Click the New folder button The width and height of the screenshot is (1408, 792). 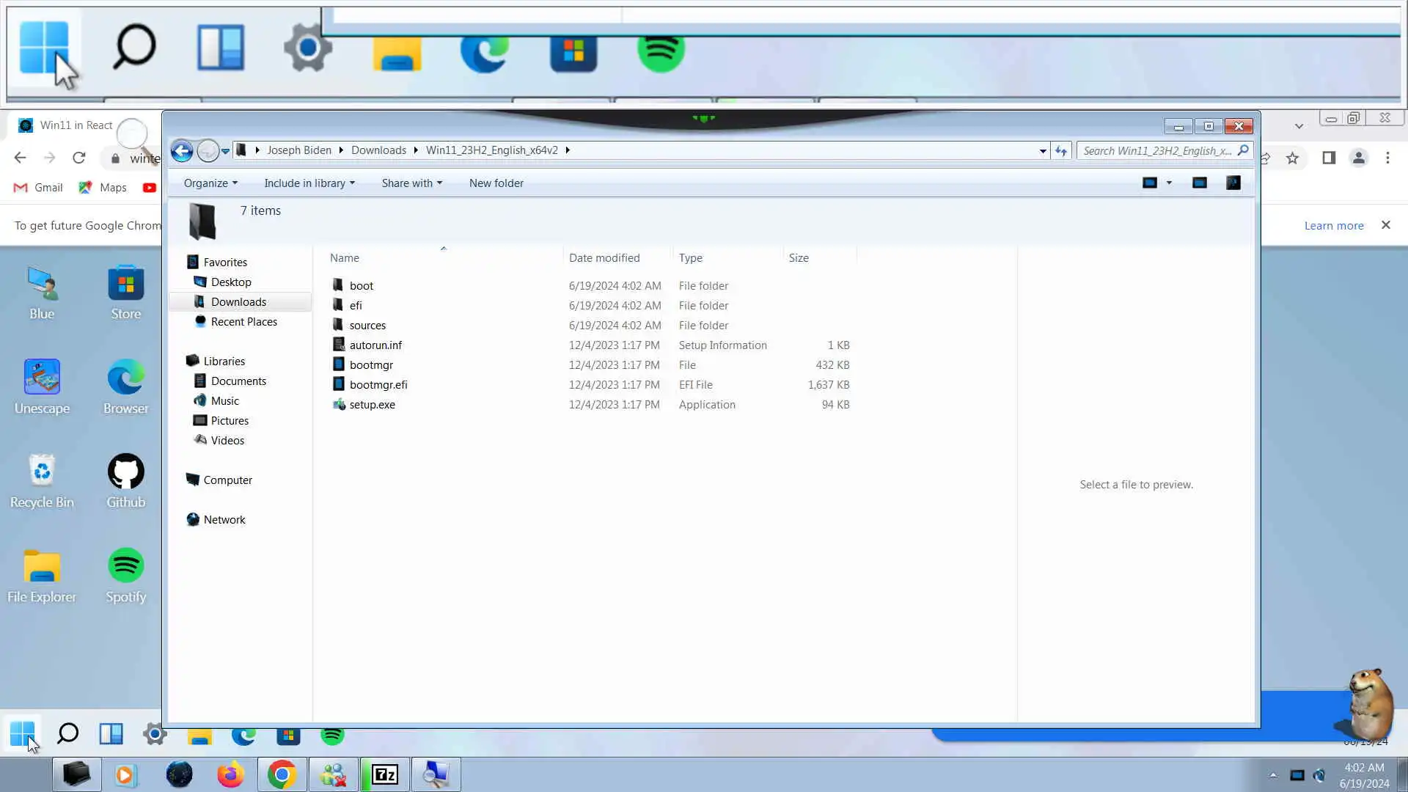pyautogui.click(x=496, y=183)
